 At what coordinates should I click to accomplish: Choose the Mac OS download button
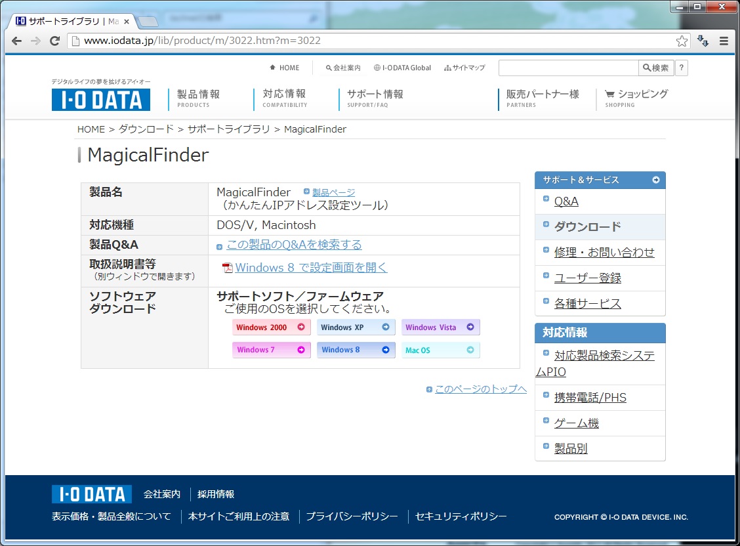point(440,350)
